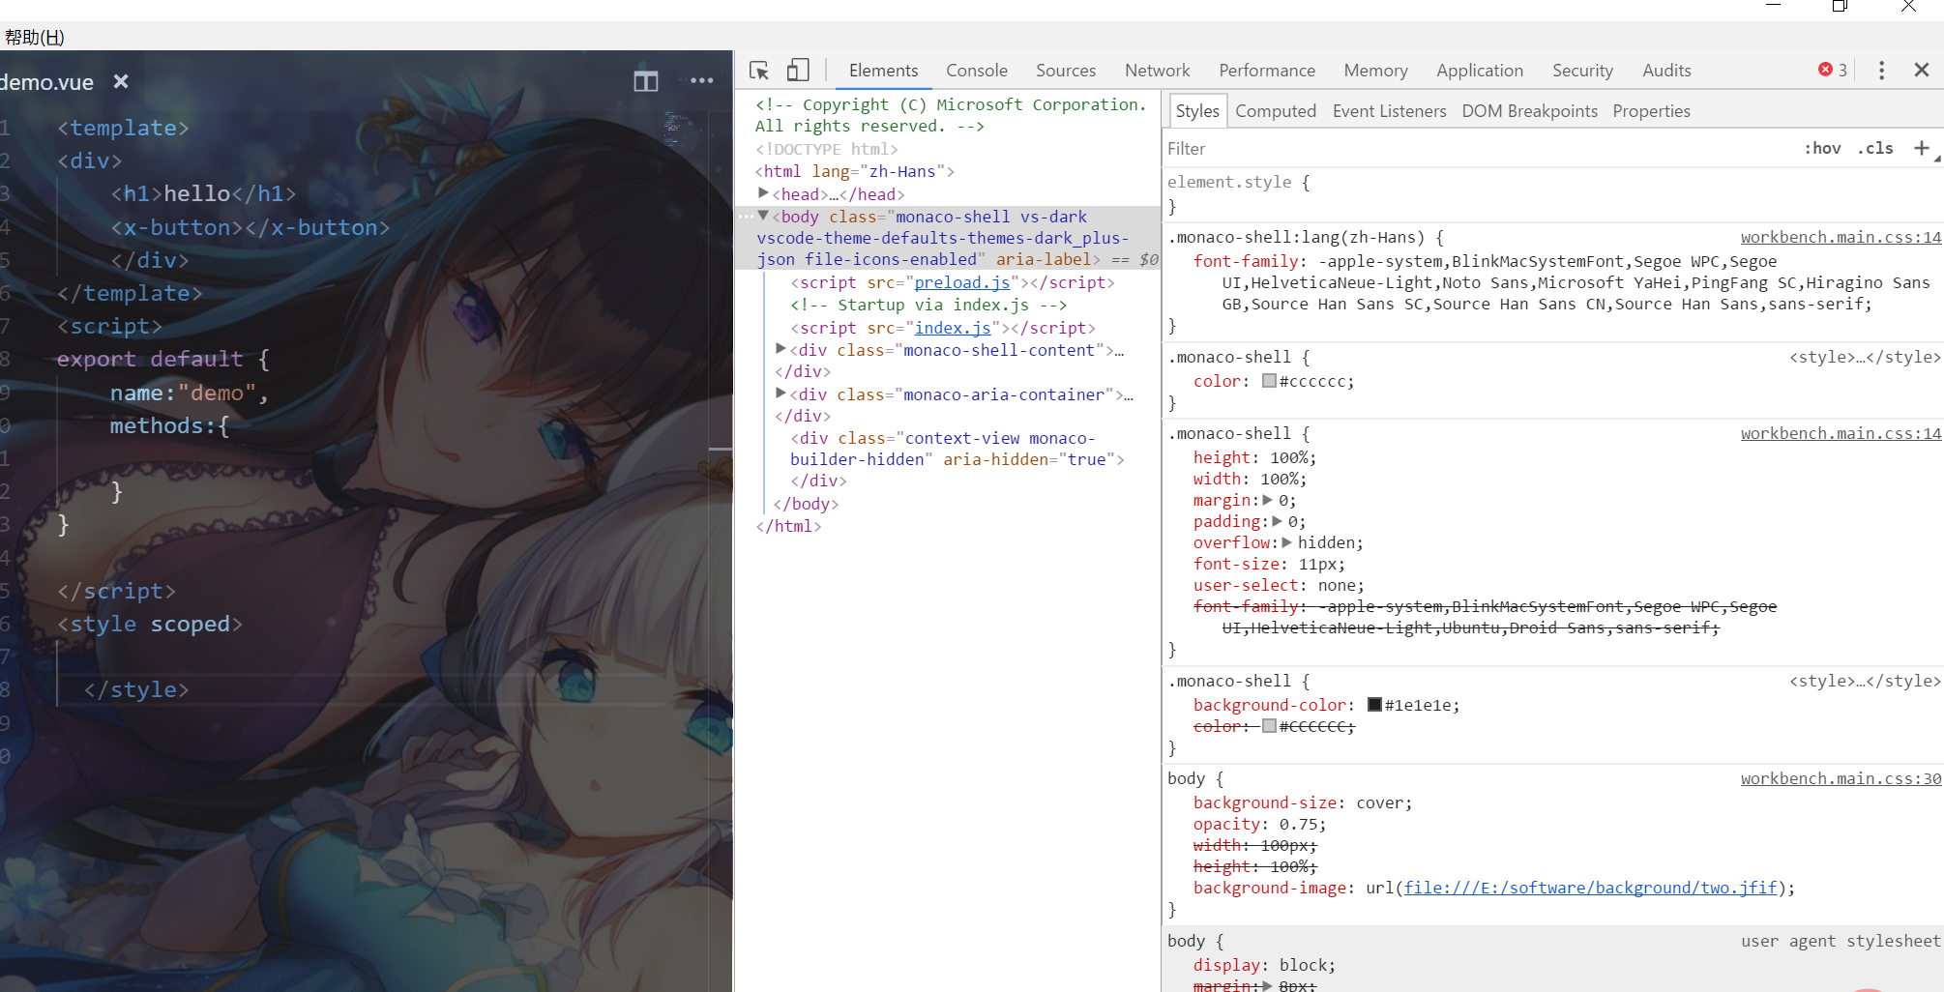Select the <!DOCTYPE html> node

click(x=827, y=149)
